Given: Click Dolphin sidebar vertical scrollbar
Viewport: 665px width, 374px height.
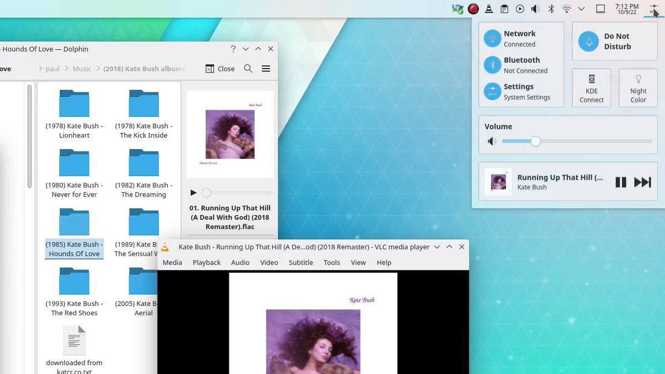Looking at the screenshot, I should tap(30, 136).
